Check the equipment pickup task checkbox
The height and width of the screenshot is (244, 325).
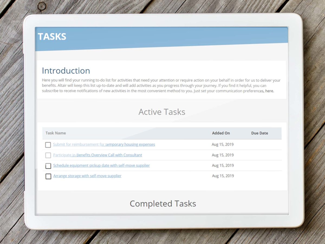[x=48, y=166]
